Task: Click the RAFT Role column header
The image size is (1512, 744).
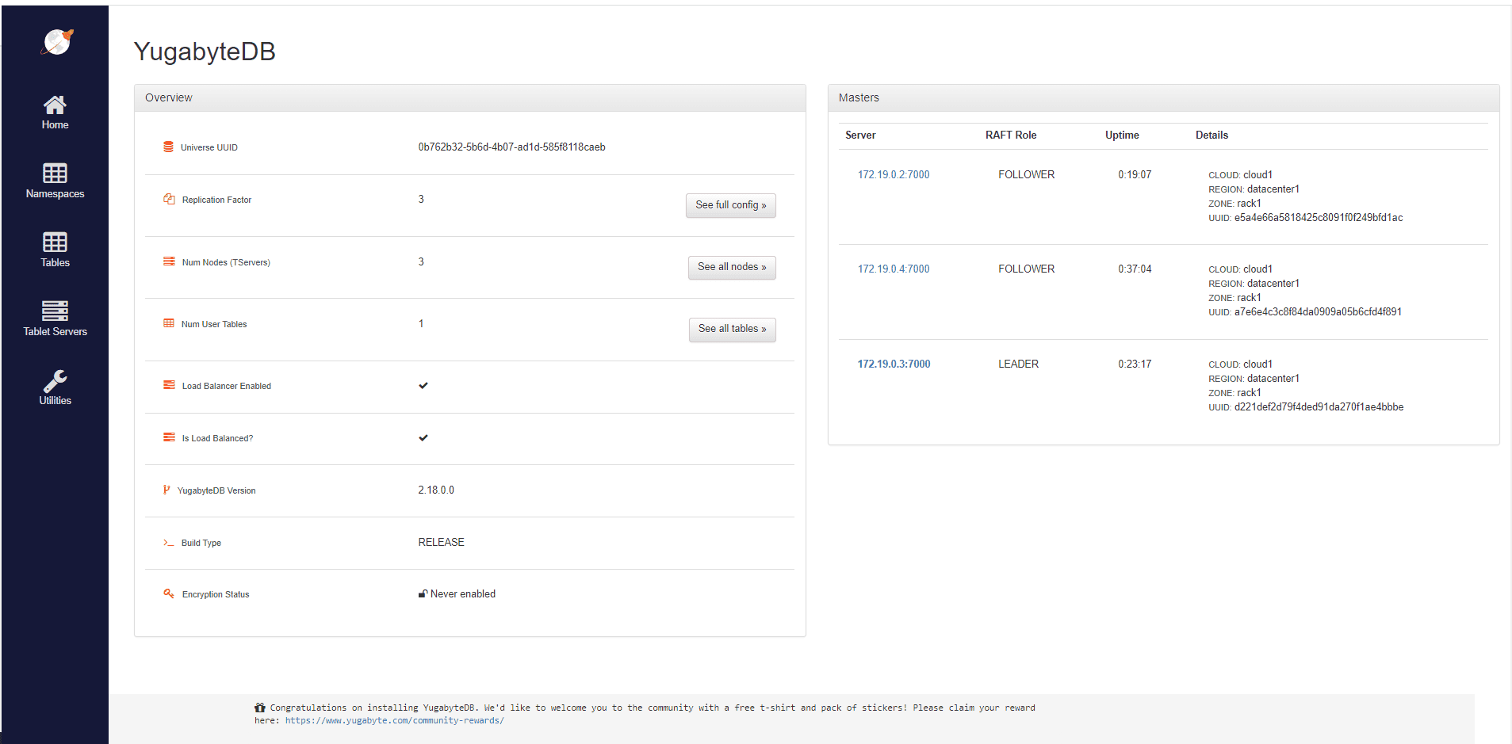Action: click(x=1011, y=135)
